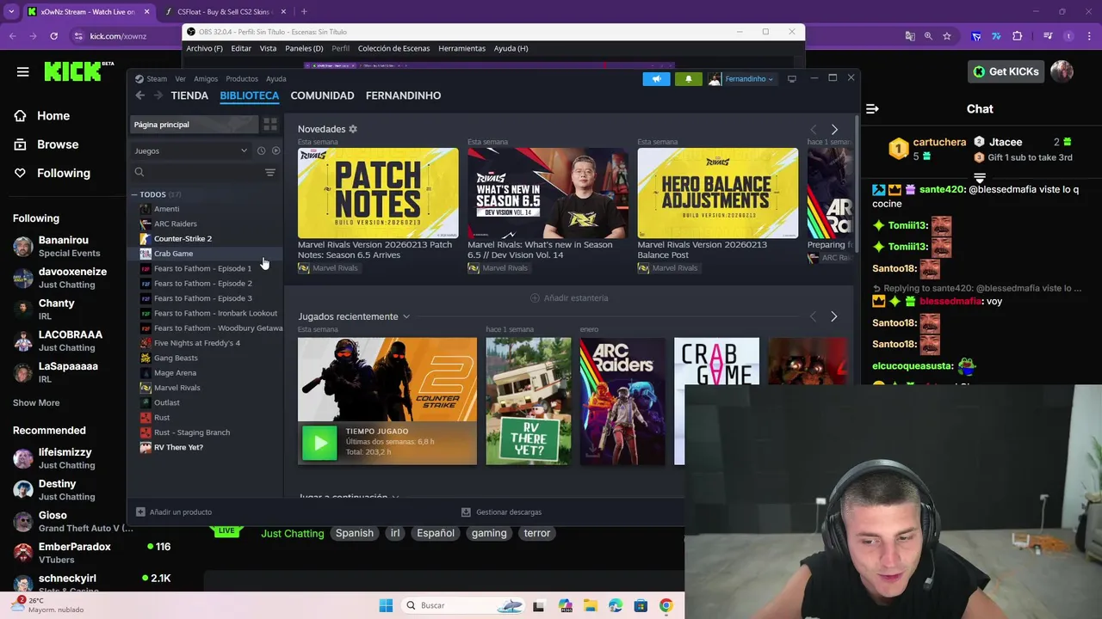The image size is (1102, 619).
Task: Open Novedades settings gear
Action: click(x=352, y=129)
